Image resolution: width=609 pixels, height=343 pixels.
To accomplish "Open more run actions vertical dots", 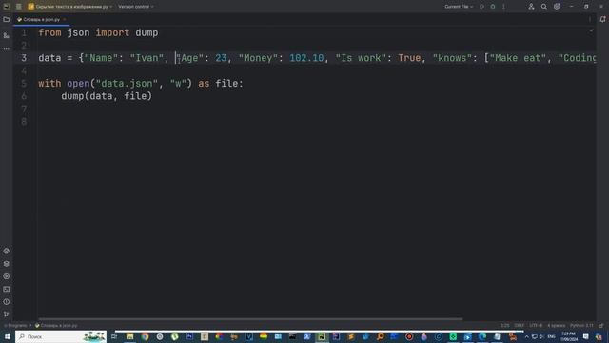I will pos(503,7).
